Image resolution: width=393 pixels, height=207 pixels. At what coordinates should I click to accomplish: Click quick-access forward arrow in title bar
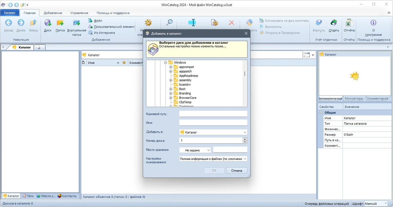[x=16, y=5]
